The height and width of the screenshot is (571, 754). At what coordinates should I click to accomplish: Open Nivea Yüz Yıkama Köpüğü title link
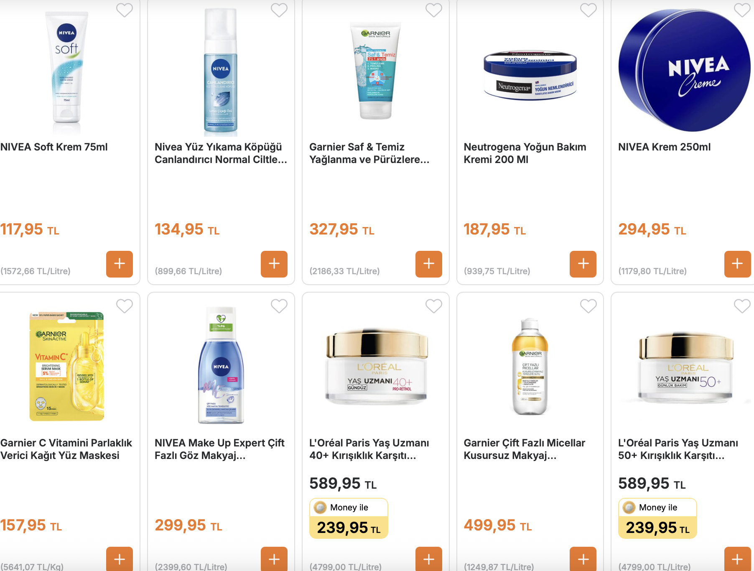click(x=221, y=153)
